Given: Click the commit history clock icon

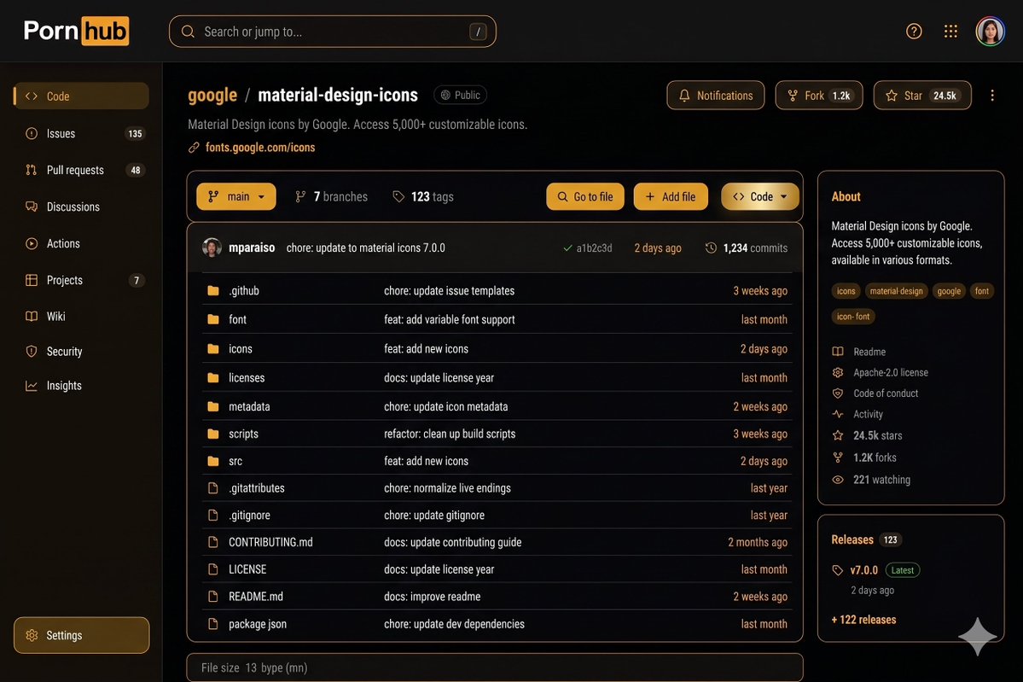Looking at the screenshot, I should click(711, 248).
